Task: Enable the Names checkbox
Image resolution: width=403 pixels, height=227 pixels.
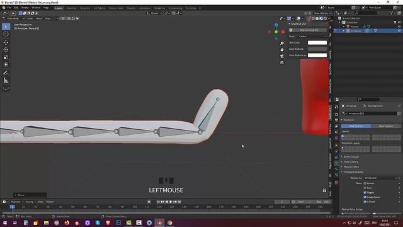Action: (x=365, y=183)
